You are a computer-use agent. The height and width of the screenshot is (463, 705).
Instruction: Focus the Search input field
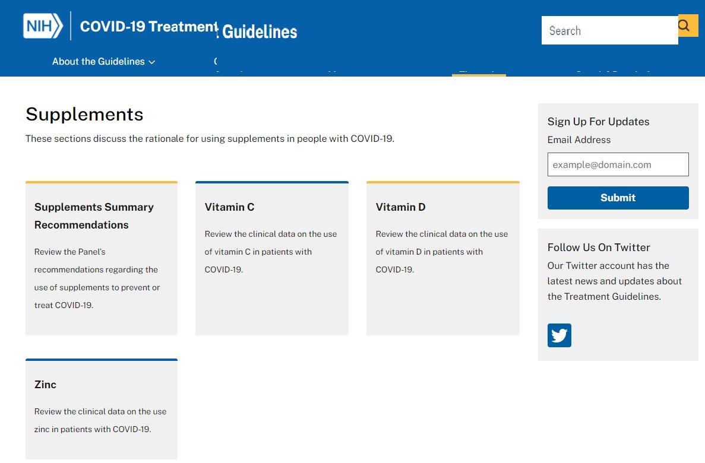point(609,30)
